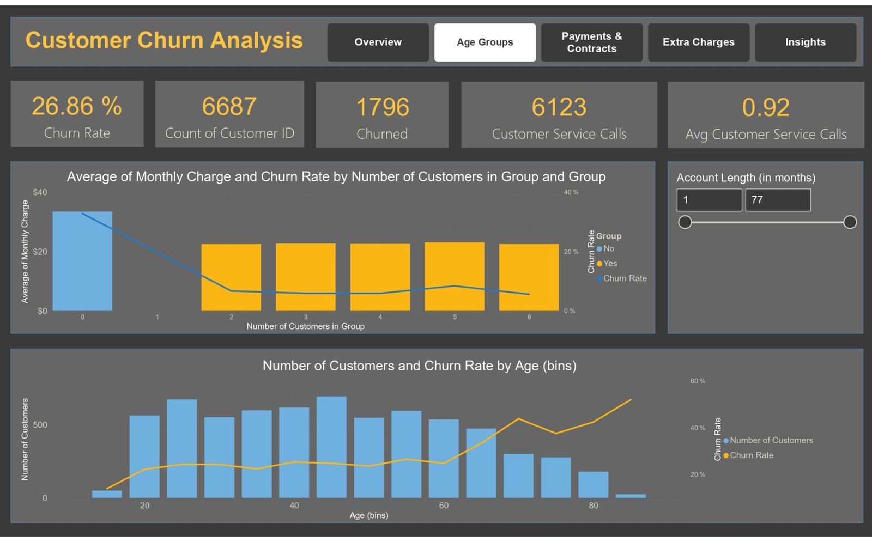Click the left handle of Account Length slider
This screenshot has height=542, width=872.
pyautogui.click(x=685, y=222)
